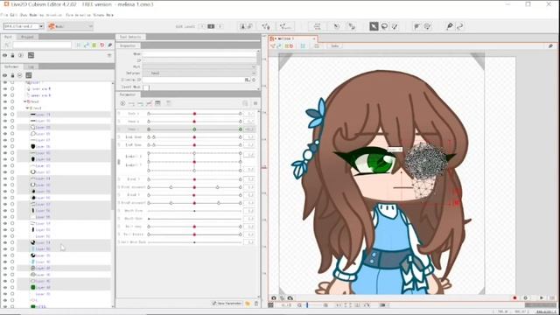The image size is (560, 315).
Task: Toggle the eye icon in Deformer panel header
Action: click(x=5, y=75)
